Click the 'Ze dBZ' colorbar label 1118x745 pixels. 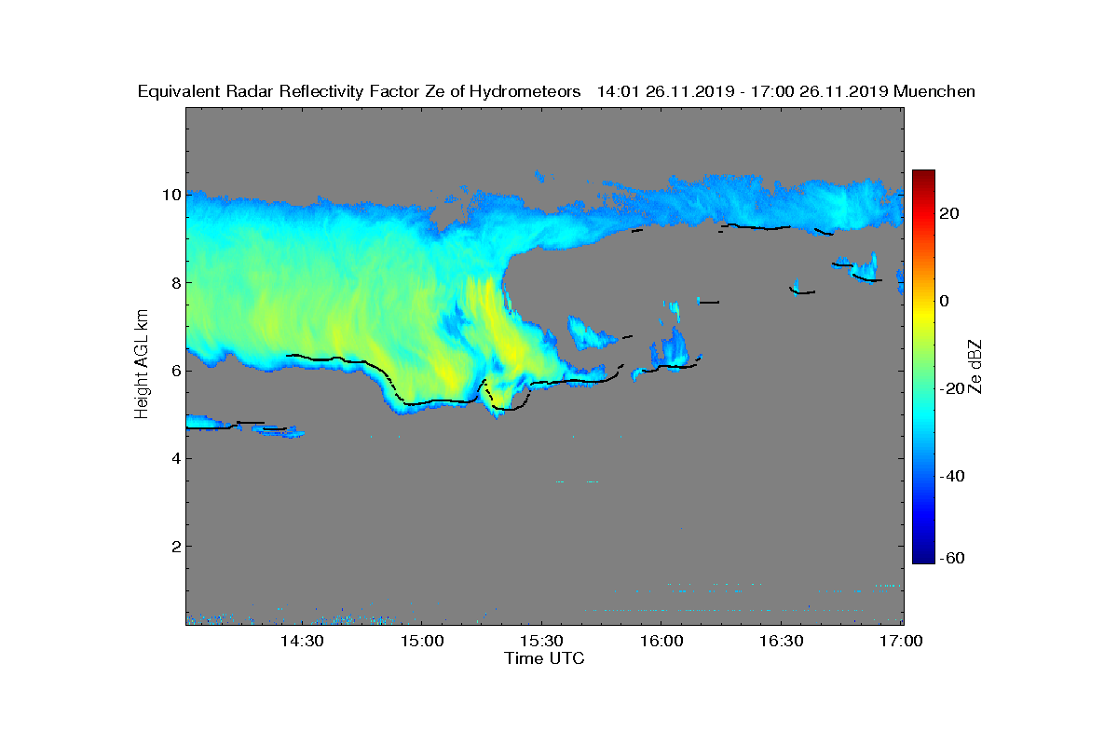tap(975, 366)
